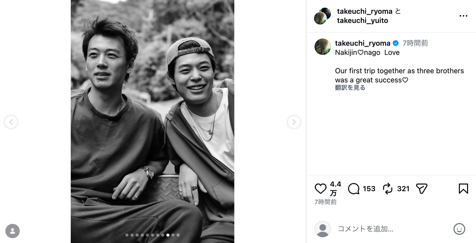
Task: Go to the previous photo with the left arrow
Action: pyautogui.click(x=11, y=122)
